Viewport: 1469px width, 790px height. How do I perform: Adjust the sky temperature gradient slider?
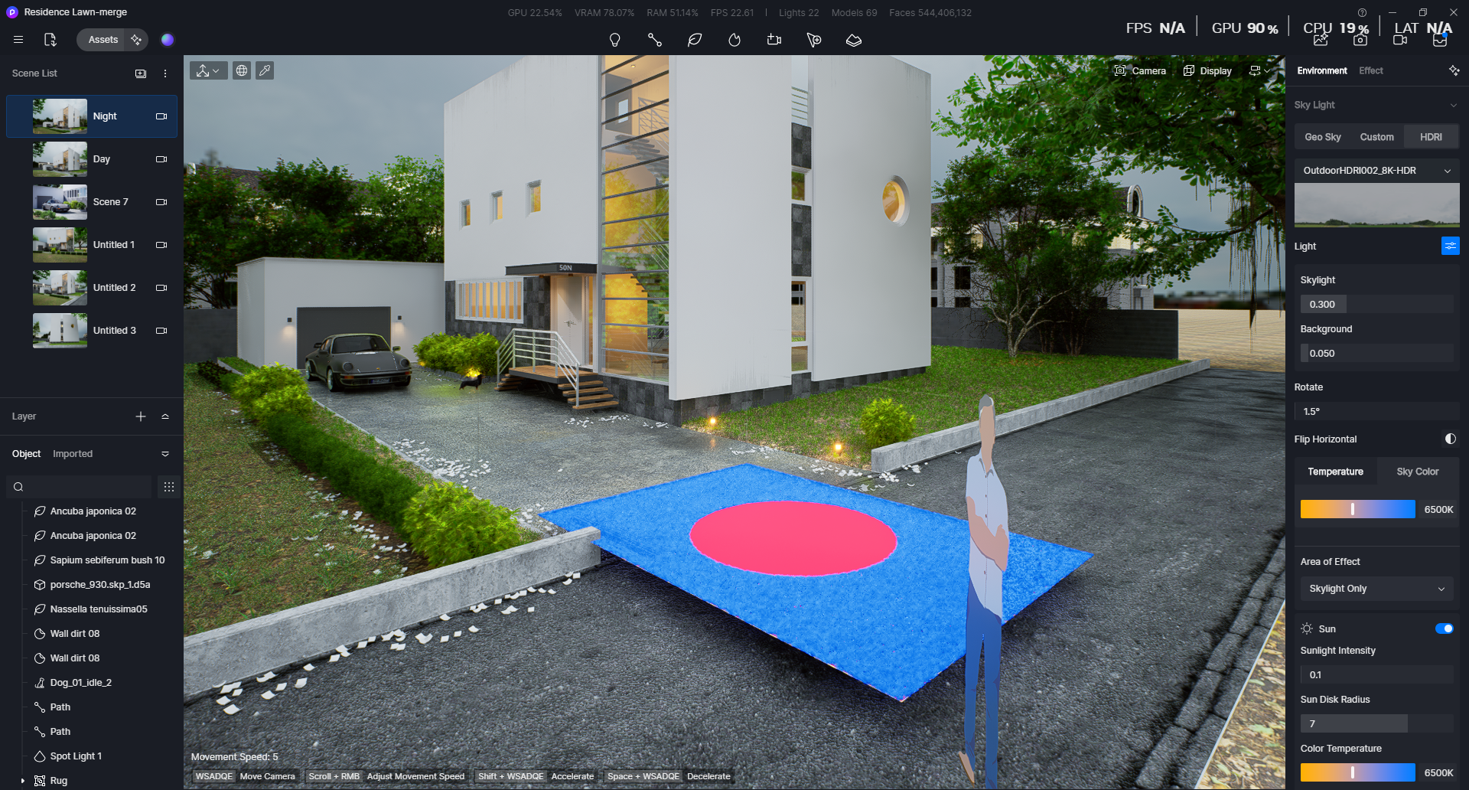coord(1357,509)
